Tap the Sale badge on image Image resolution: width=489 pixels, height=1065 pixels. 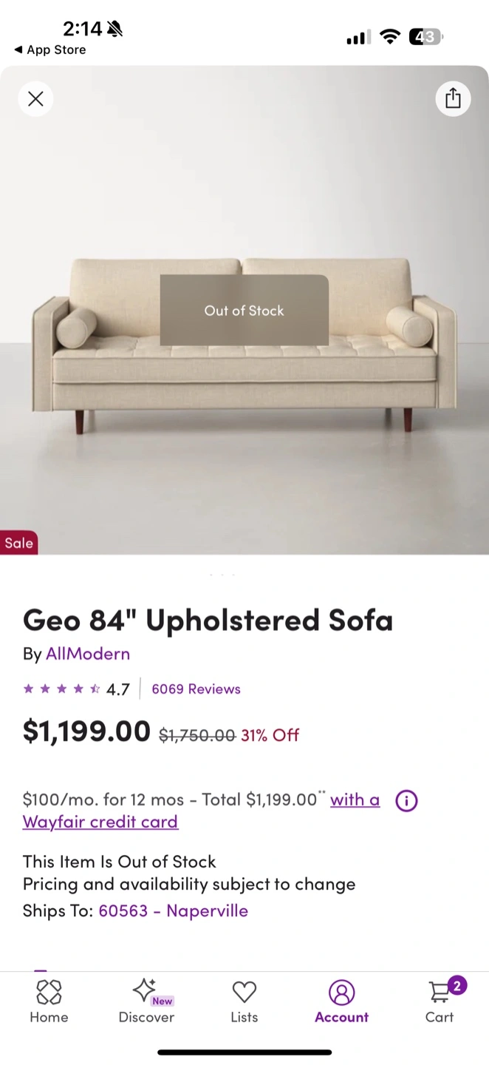18,543
